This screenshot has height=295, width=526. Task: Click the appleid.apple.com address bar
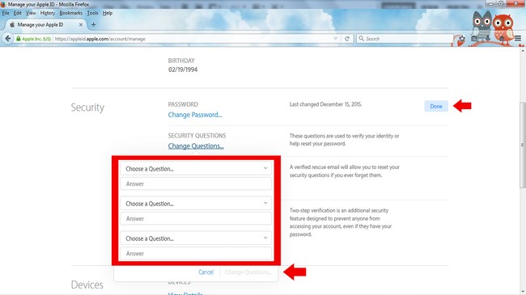point(193,39)
